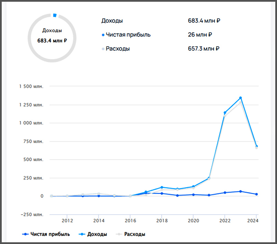Click the 2020 label on the x-axis
Image resolution: width=277 pixels, height=244 pixels.
point(193,220)
